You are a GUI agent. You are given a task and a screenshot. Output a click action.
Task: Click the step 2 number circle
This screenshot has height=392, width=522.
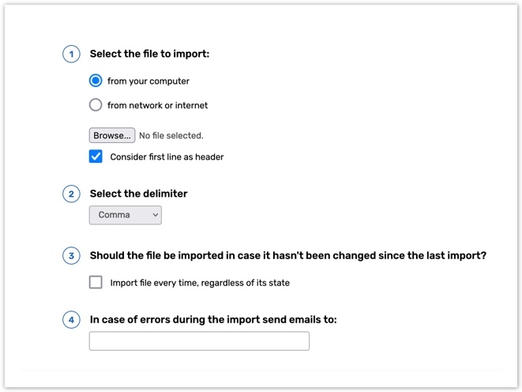tap(72, 194)
